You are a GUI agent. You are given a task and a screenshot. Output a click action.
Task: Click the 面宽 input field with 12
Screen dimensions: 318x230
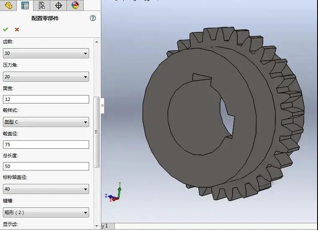pyautogui.click(x=46, y=99)
